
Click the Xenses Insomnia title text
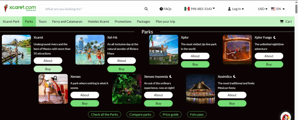coord(156,77)
